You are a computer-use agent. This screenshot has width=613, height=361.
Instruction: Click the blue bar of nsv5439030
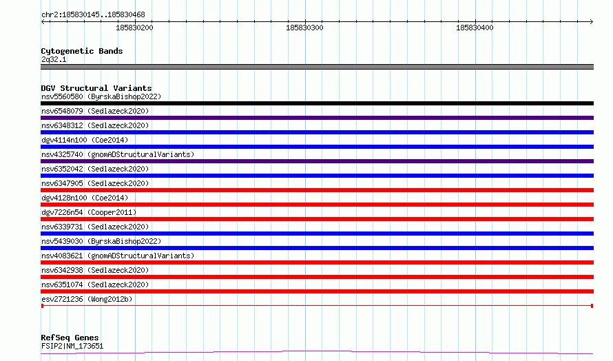[x=317, y=248]
